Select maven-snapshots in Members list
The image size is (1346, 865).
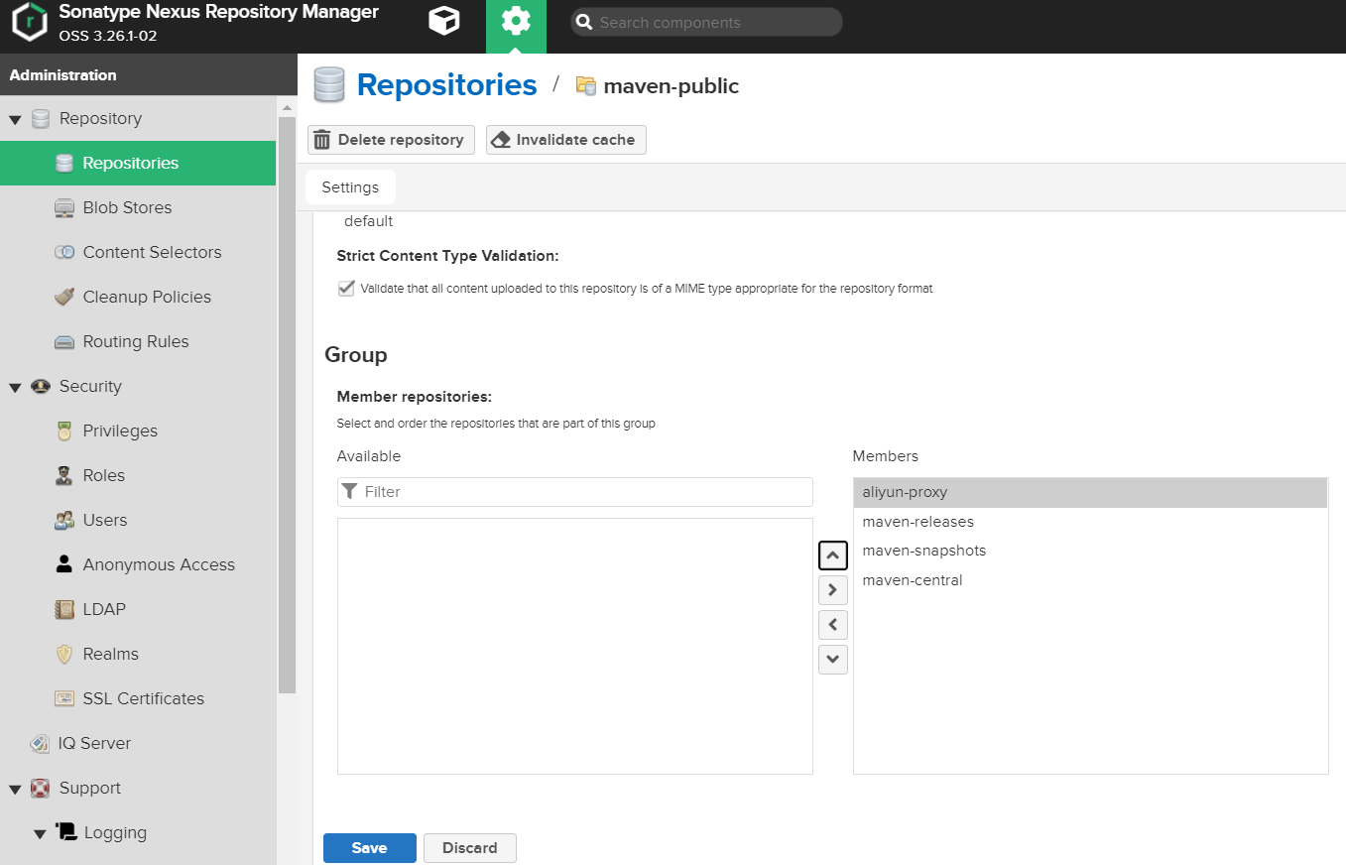(x=1090, y=551)
